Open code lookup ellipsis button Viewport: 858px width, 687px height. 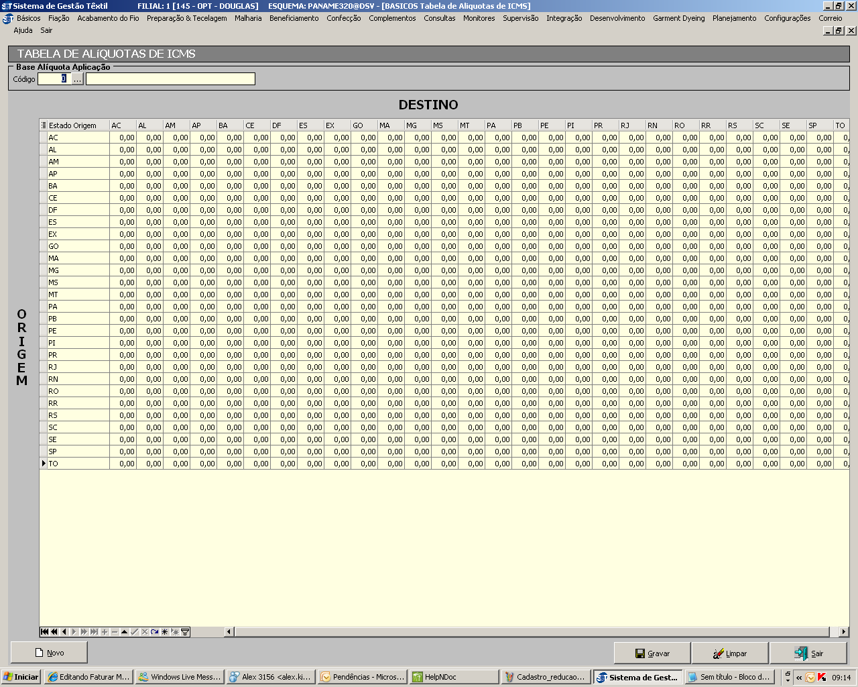pos(78,79)
